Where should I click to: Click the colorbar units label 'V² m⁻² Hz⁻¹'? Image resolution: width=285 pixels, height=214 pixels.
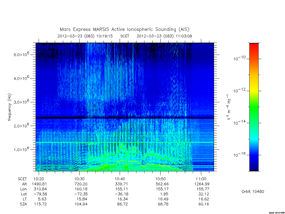[229, 107]
